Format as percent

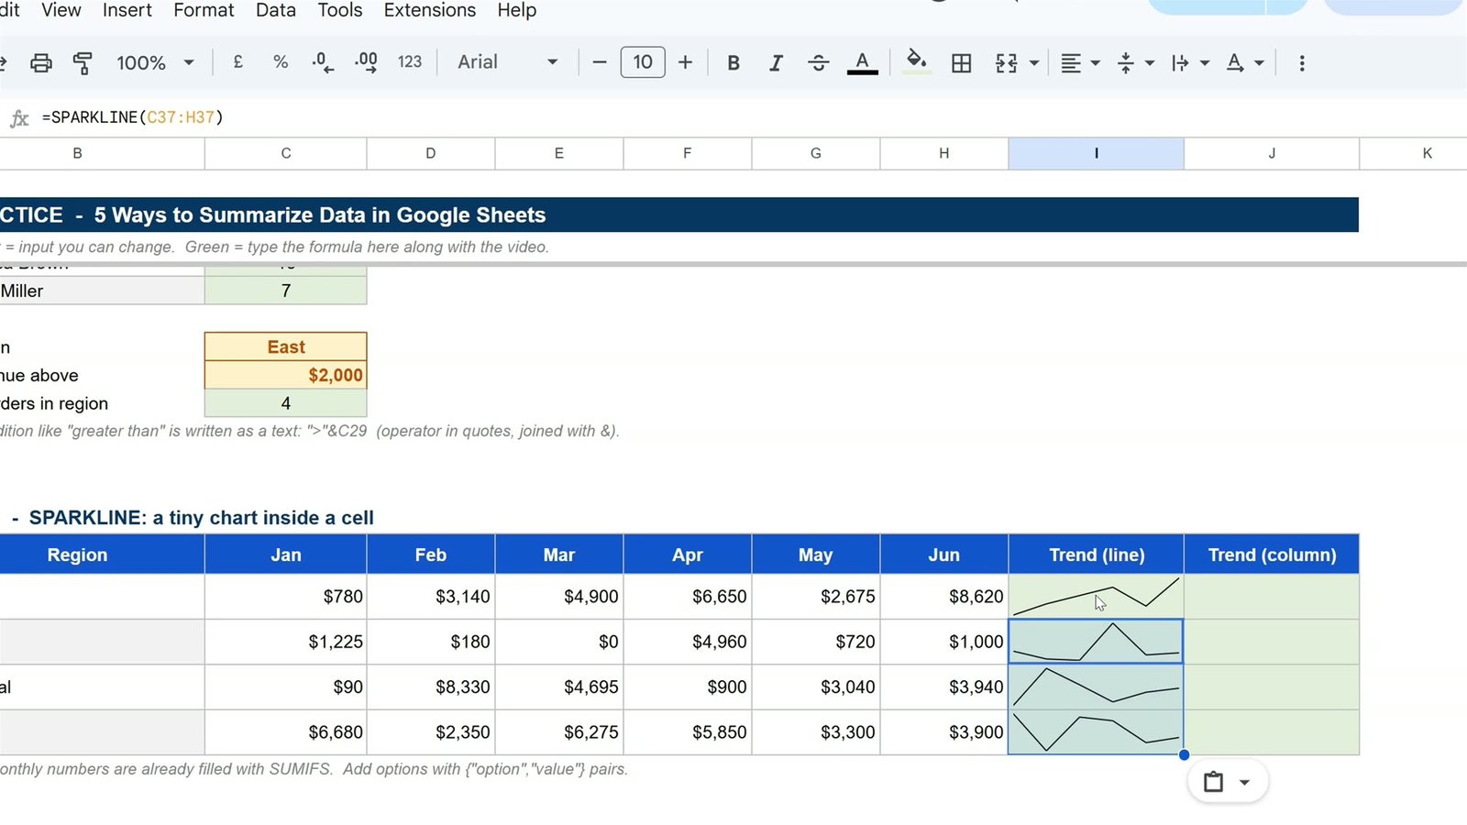point(281,62)
